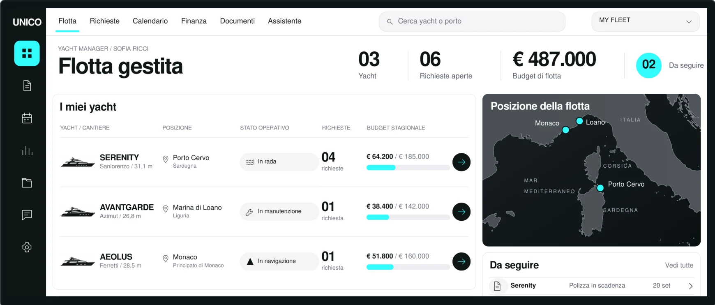Open the settings gear icon in sidebar

[27, 247]
